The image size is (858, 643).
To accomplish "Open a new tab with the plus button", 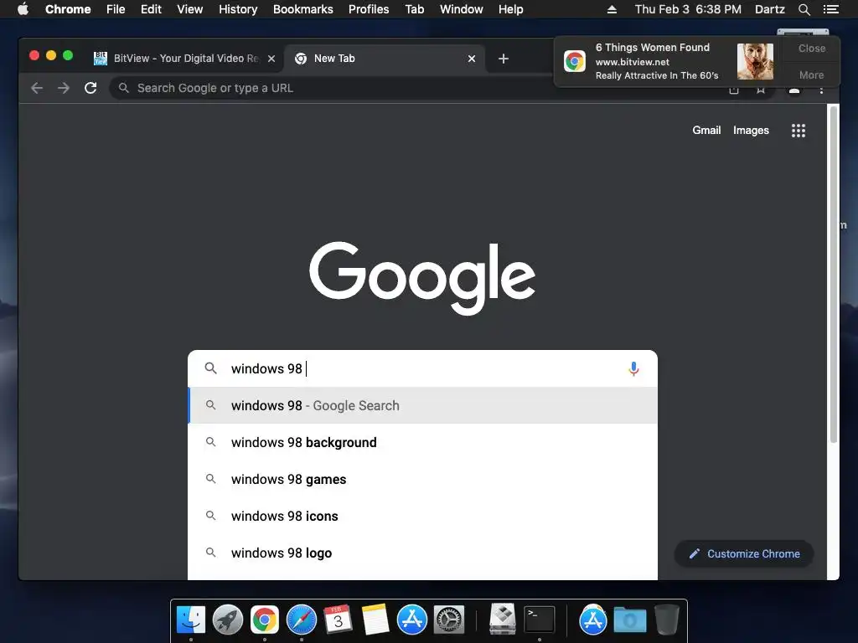I will (x=504, y=59).
